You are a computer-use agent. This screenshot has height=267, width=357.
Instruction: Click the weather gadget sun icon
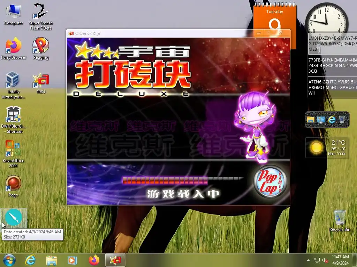(317, 147)
